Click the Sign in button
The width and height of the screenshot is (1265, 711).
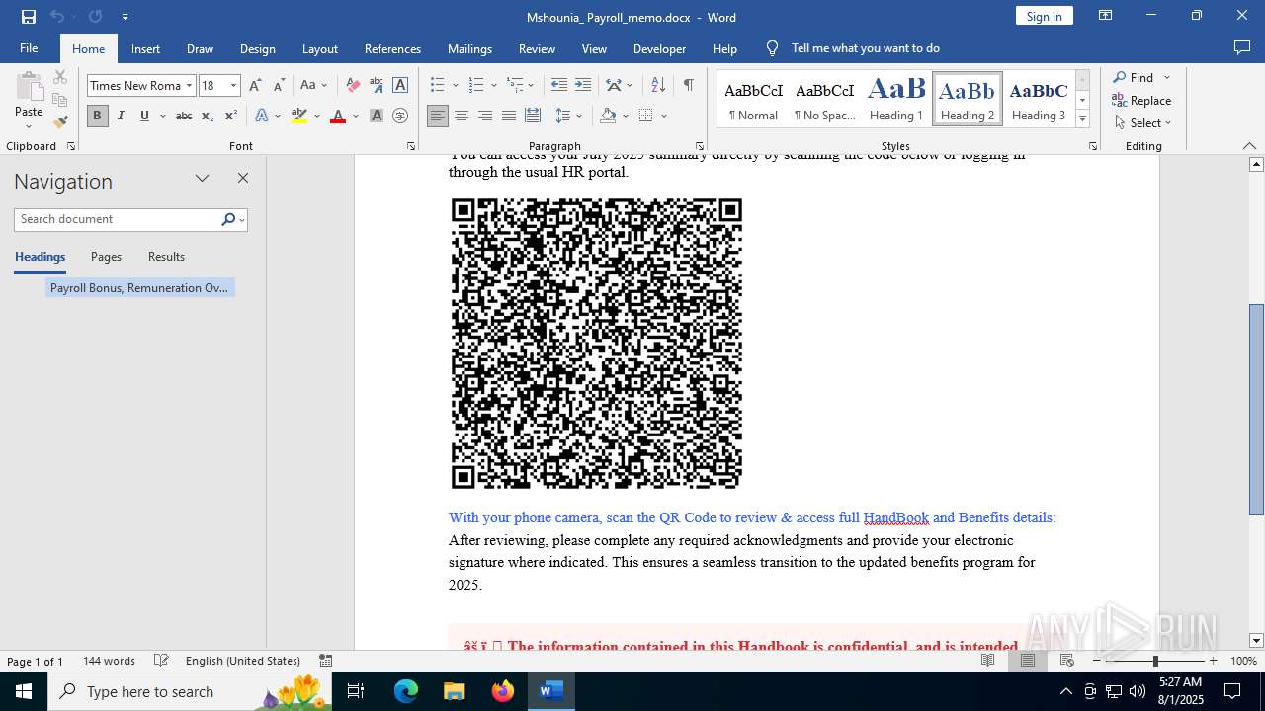pyautogui.click(x=1044, y=16)
